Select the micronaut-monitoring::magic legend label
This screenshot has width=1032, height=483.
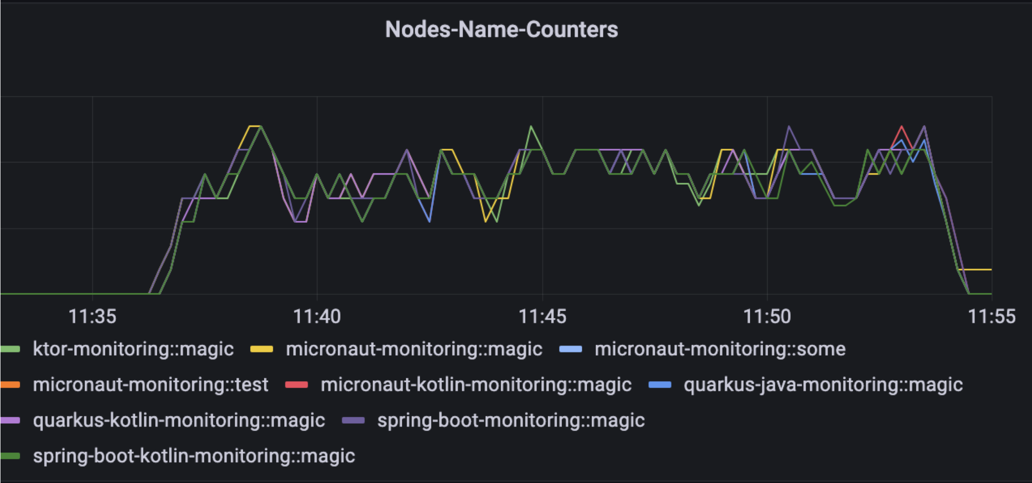point(414,349)
